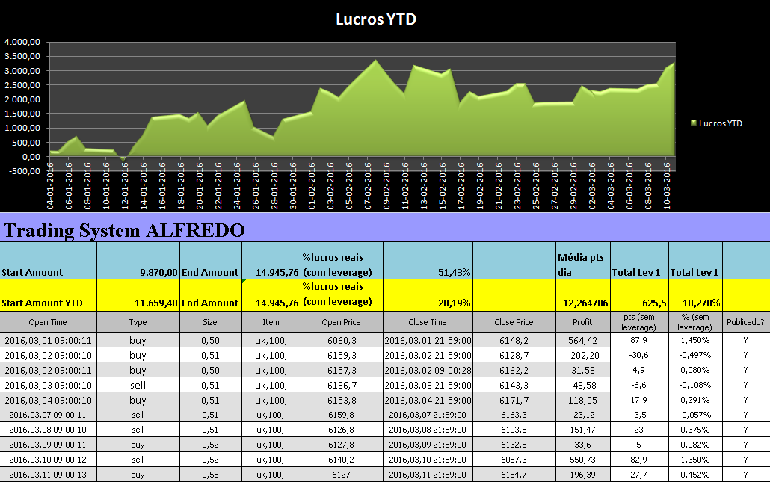Click the 4.000,00 value axis label
Screen dimensions: 770x482
22,42
